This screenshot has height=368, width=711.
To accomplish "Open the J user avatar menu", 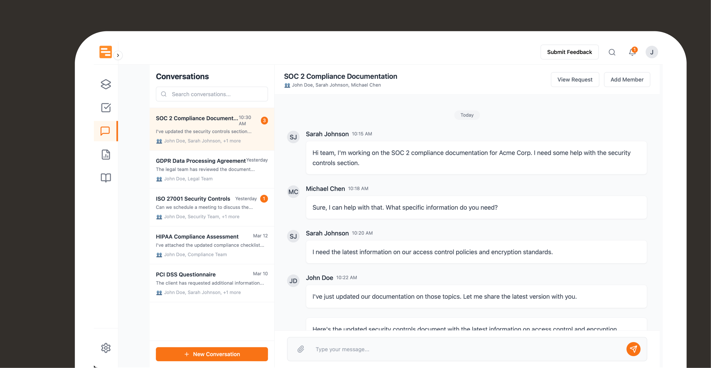I will (x=651, y=52).
